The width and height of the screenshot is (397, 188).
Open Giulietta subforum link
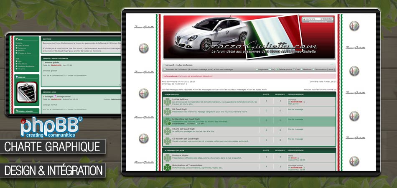pos(191,124)
